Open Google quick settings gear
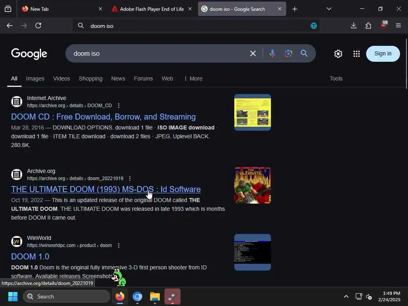 pos(338,54)
